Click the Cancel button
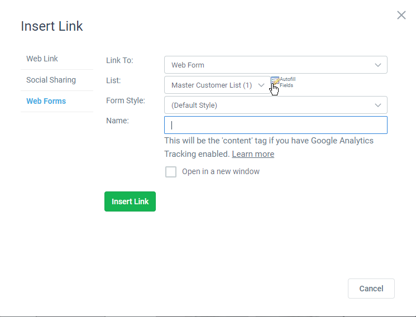Screen dimensions: 416x317 371,289
